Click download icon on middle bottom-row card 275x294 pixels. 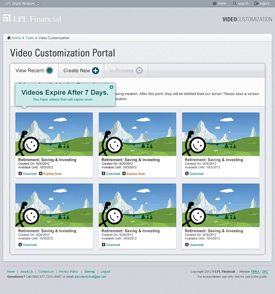[x=103, y=245]
